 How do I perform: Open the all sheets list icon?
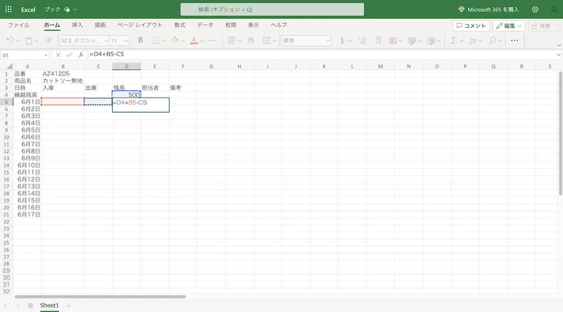30,306
